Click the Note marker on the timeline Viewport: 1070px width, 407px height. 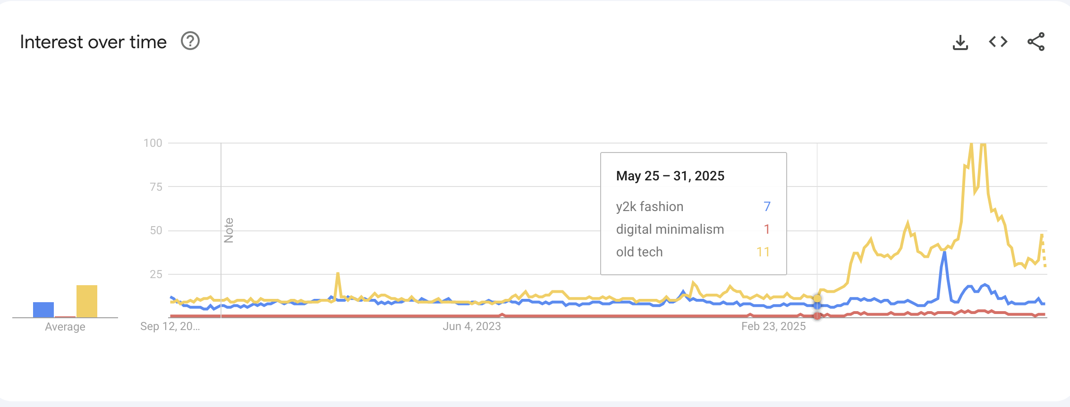[229, 230]
